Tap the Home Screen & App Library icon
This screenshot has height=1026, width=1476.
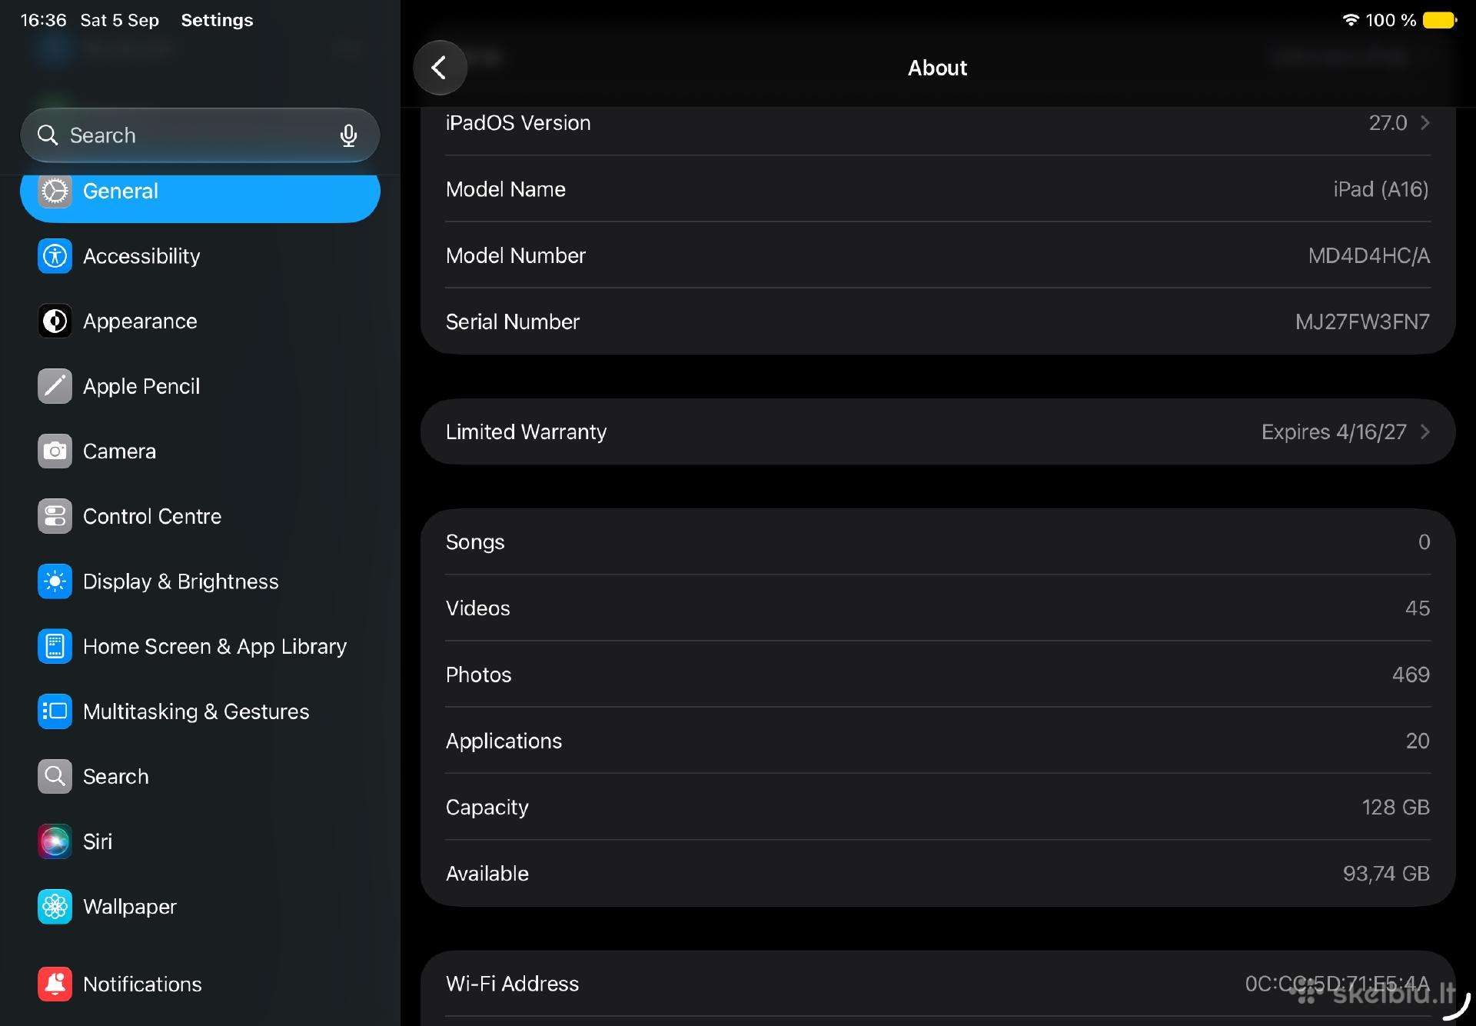55,646
